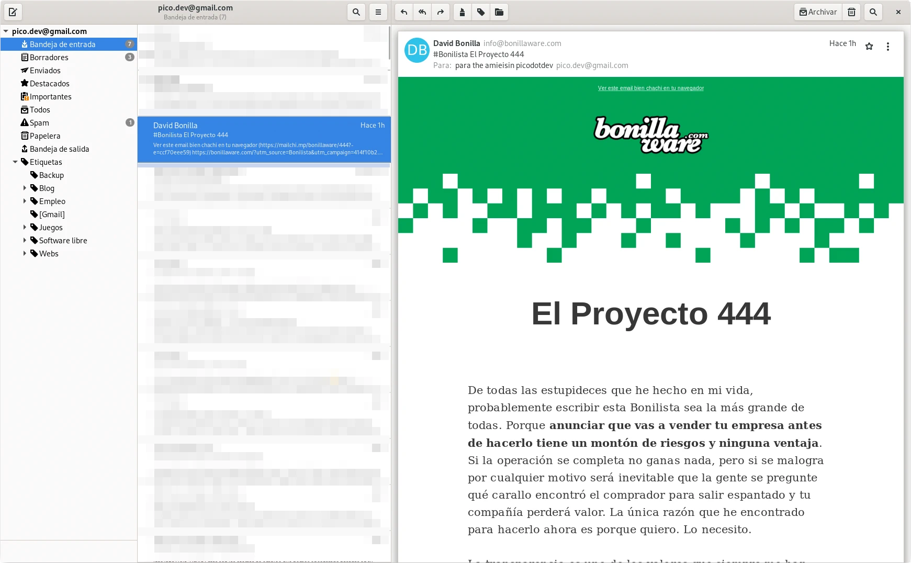Click the tag label icon in toolbar
The height and width of the screenshot is (563, 911).
coord(481,12)
